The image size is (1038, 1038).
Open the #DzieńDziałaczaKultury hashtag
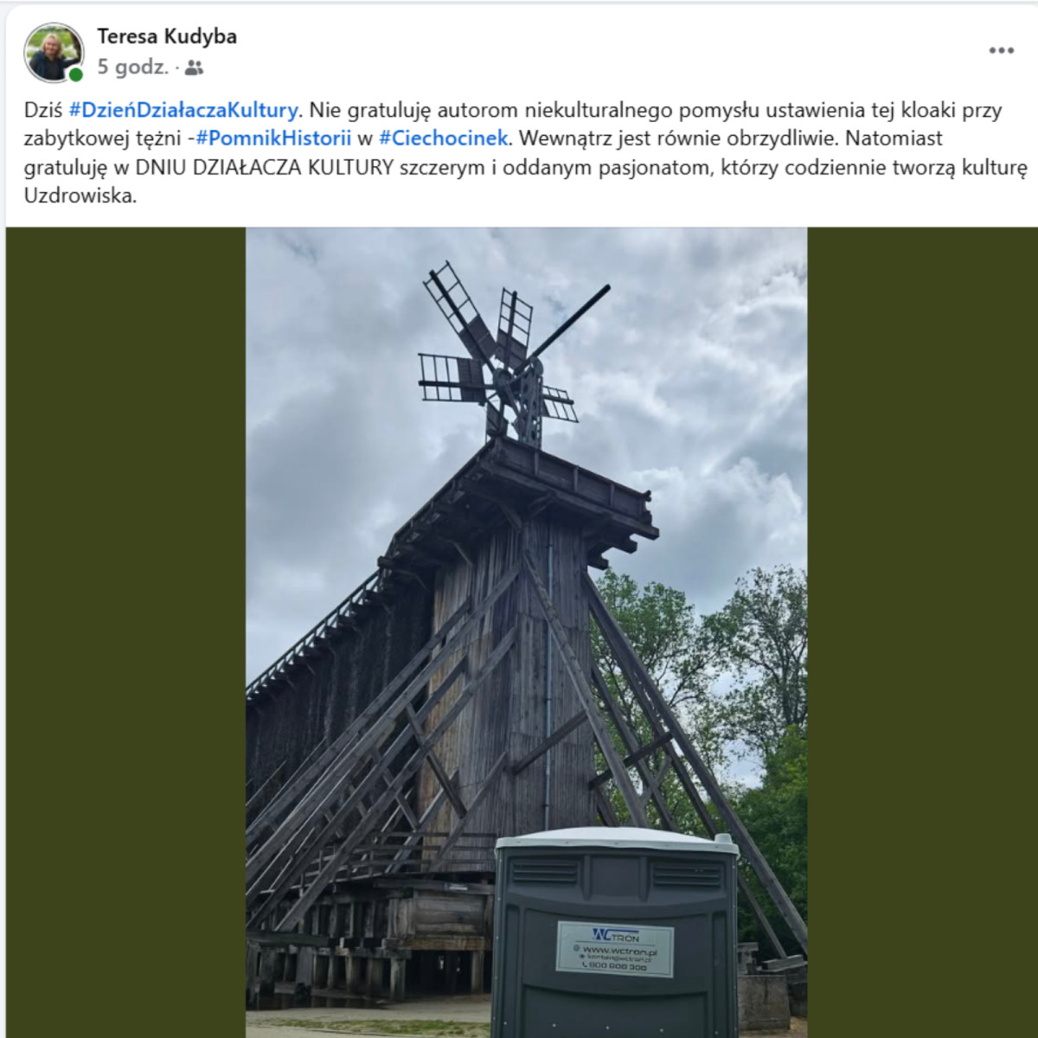183,110
